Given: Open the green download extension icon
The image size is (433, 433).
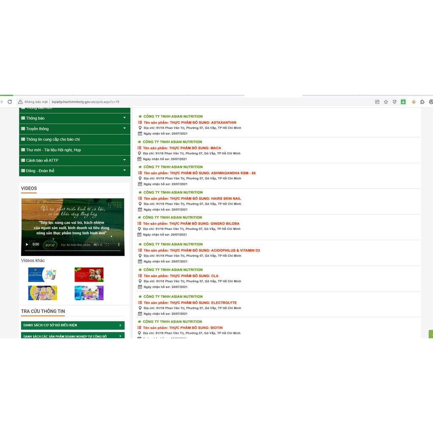Looking at the screenshot, I should click(403, 102).
